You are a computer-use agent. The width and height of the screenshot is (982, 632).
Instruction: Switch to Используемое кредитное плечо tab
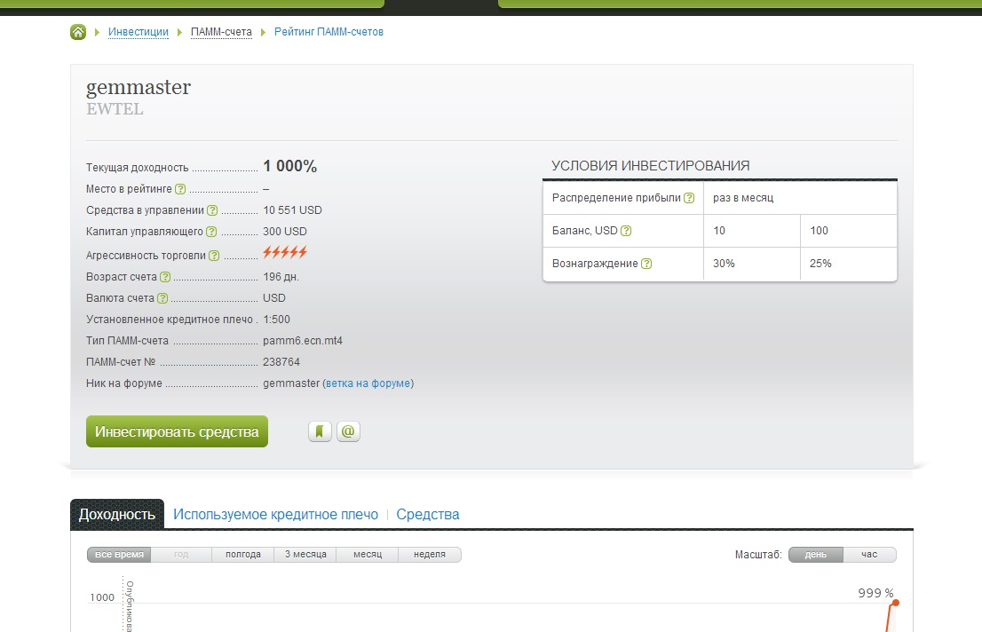pyautogui.click(x=275, y=514)
